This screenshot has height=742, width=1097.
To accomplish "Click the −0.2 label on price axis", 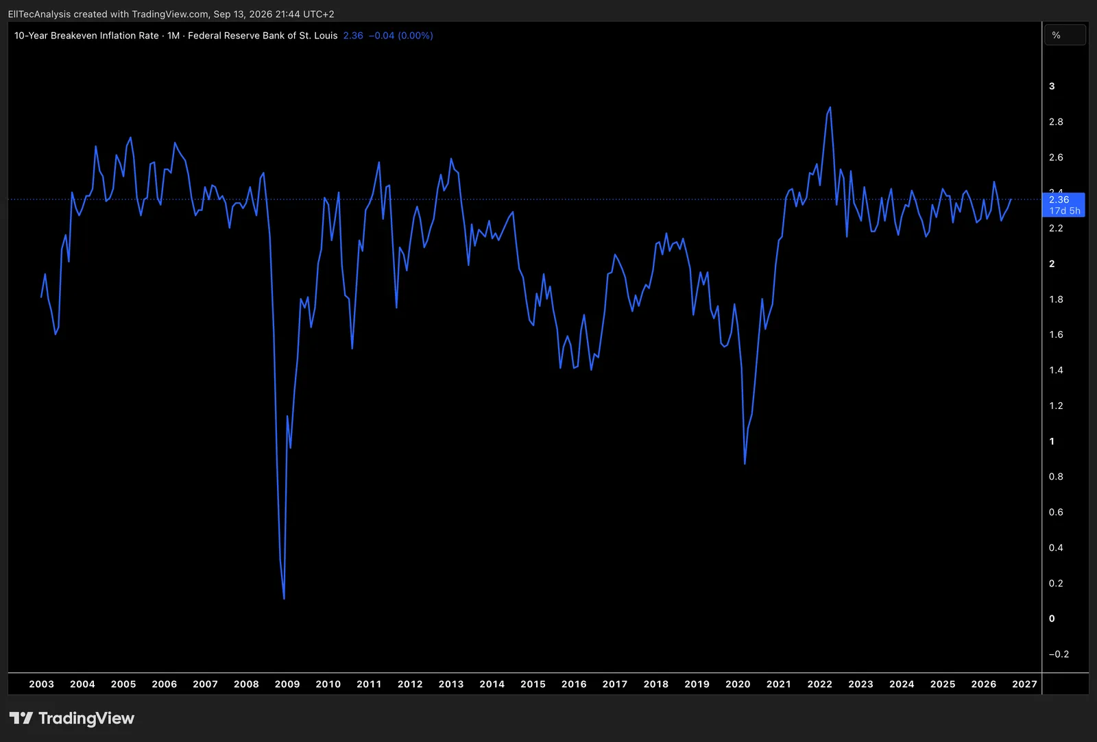I will click(1059, 654).
